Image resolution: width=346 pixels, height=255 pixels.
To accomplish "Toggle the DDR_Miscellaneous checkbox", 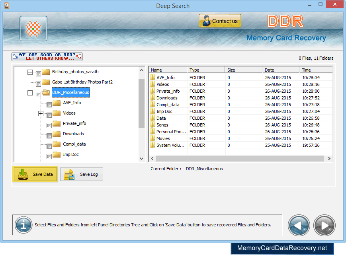I will pos(38,94).
